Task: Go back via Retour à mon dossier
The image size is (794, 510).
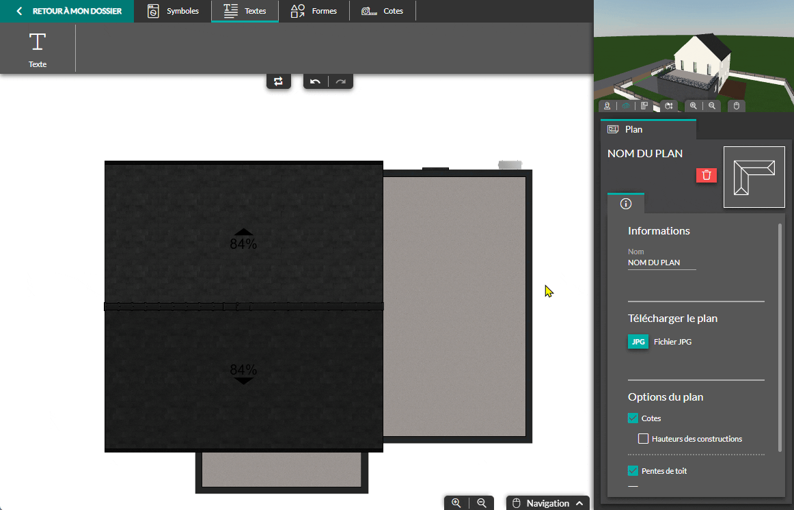Action: 69,11
